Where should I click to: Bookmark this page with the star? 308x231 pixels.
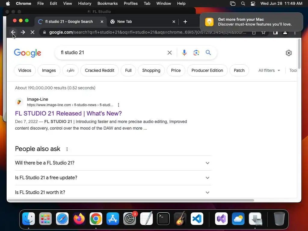(263, 32)
